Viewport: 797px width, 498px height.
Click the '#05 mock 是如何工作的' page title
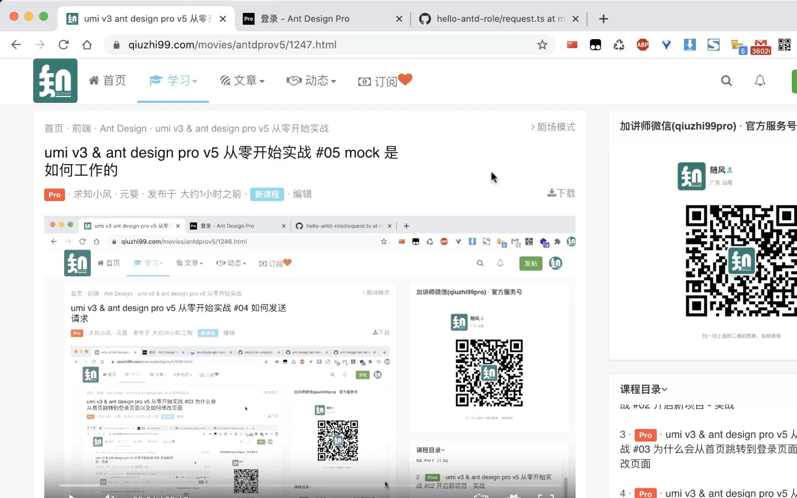tap(221, 161)
